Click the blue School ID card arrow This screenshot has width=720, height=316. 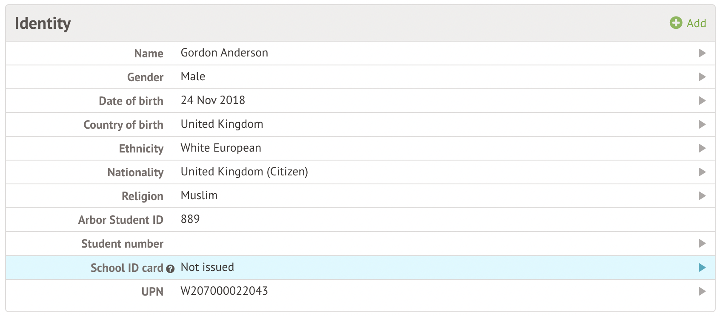point(702,268)
